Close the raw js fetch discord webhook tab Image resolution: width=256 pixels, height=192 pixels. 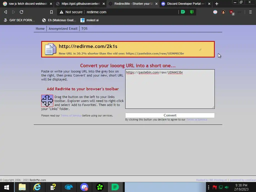point(51,4)
